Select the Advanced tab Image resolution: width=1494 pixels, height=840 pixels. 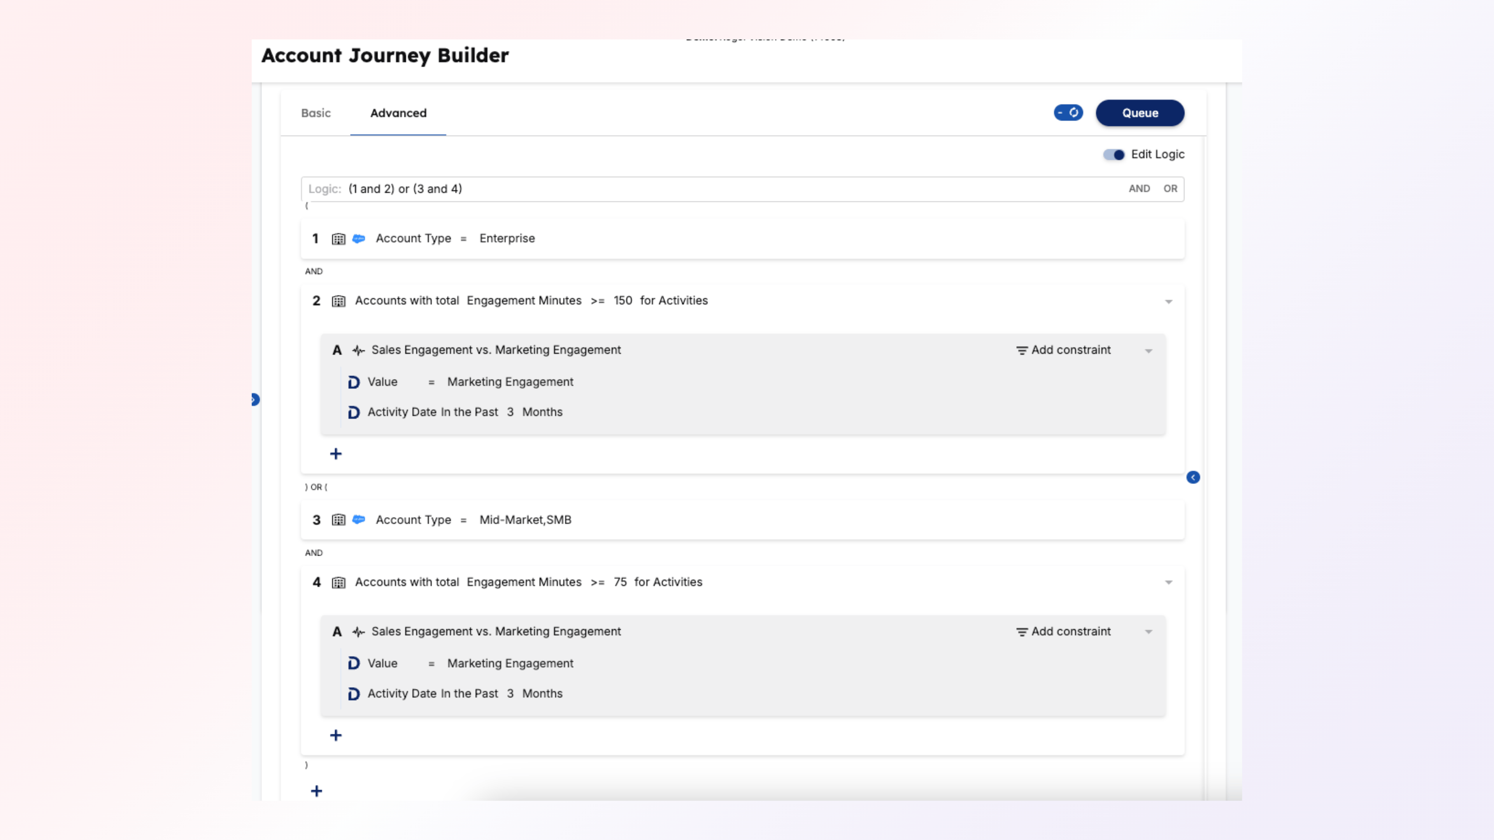click(x=398, y=113)
